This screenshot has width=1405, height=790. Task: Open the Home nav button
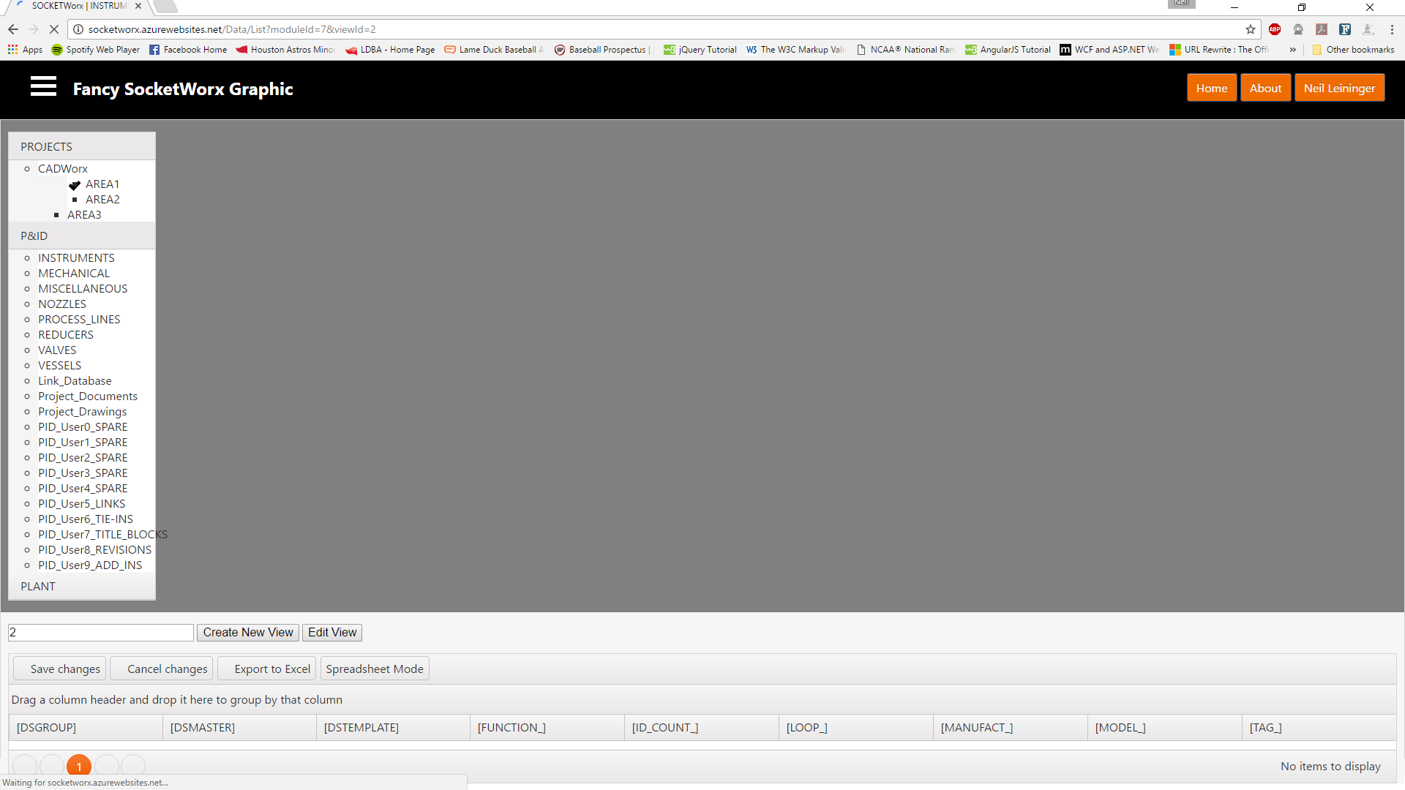click(x=1212, y=88)
